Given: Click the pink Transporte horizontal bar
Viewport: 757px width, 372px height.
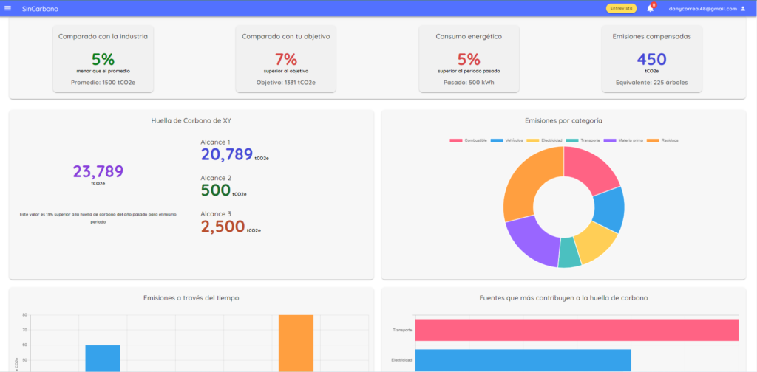Looking at the screenshot, I should tap(577, 330).
